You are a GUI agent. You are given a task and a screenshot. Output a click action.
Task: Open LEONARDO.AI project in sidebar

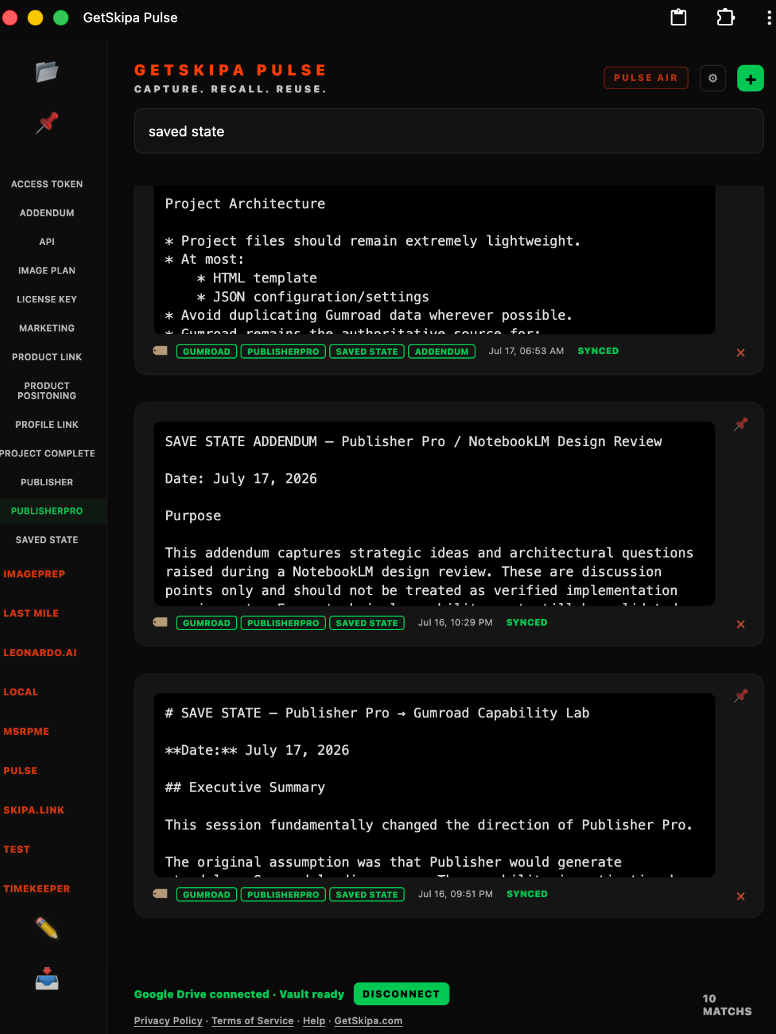click(x=40, y=653)
